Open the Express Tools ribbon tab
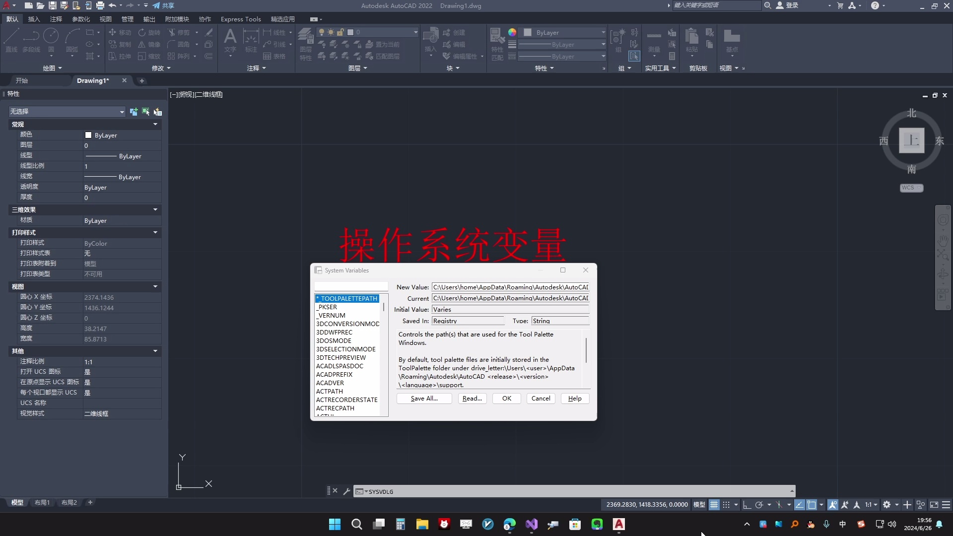Image resolution: width=953 pixels, height=536 pixels. (x=241, y=19)
